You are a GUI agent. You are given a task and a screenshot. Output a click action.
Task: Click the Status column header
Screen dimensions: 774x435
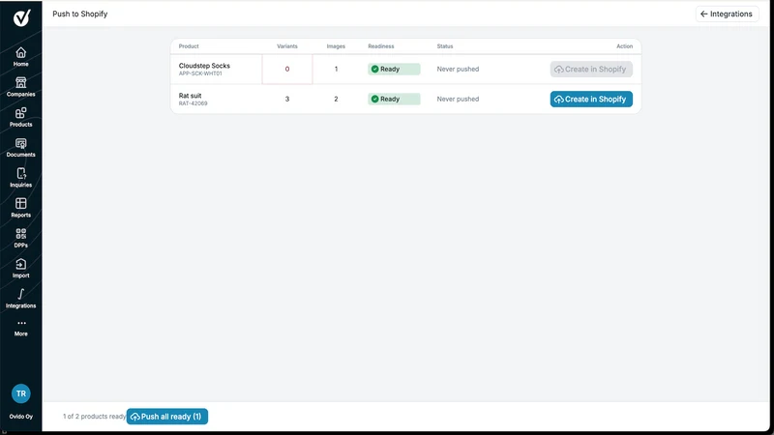[445, 46]
